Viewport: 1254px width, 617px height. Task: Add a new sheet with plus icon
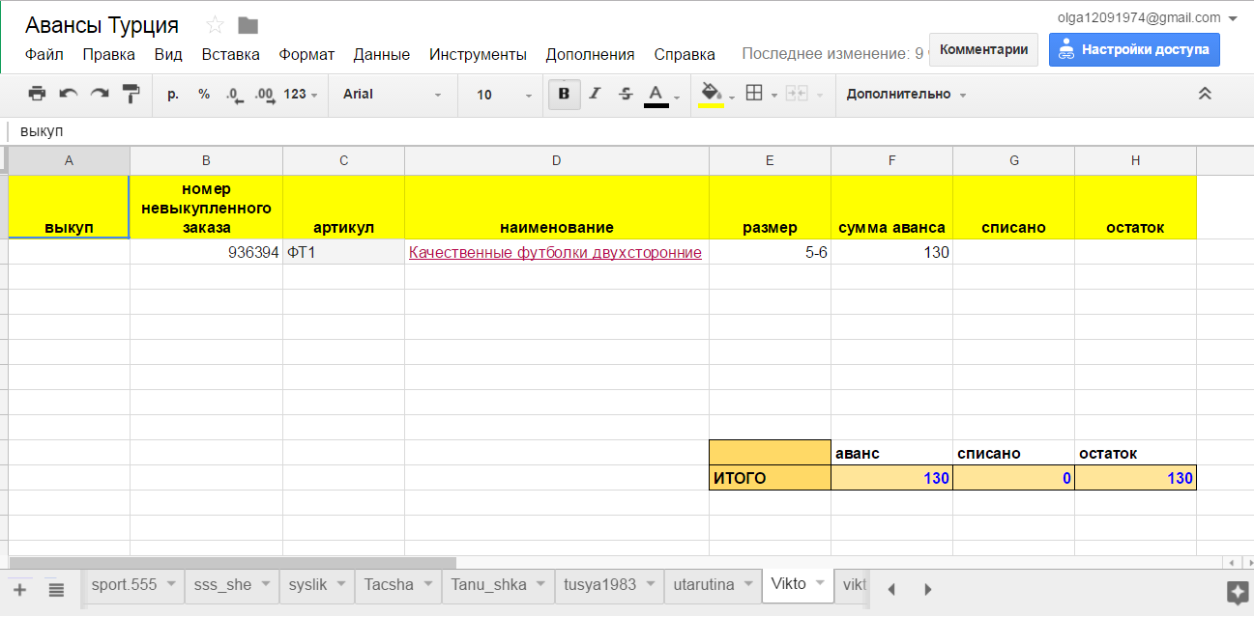pyautogui.click(x=20, y=589)
